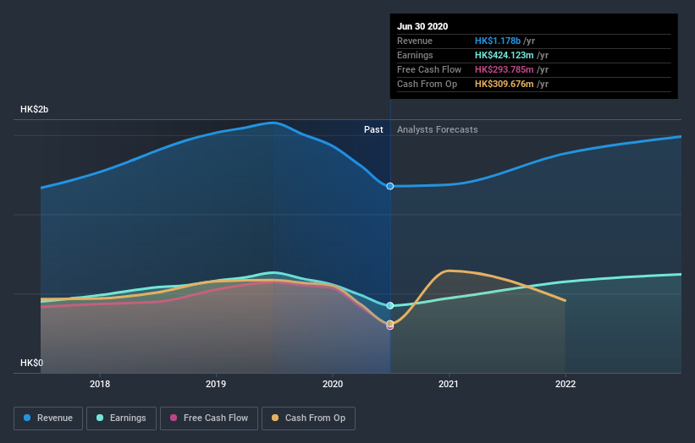
Task: Click the Cash From Op label in tooltip
Action: (x=427, y=84)
